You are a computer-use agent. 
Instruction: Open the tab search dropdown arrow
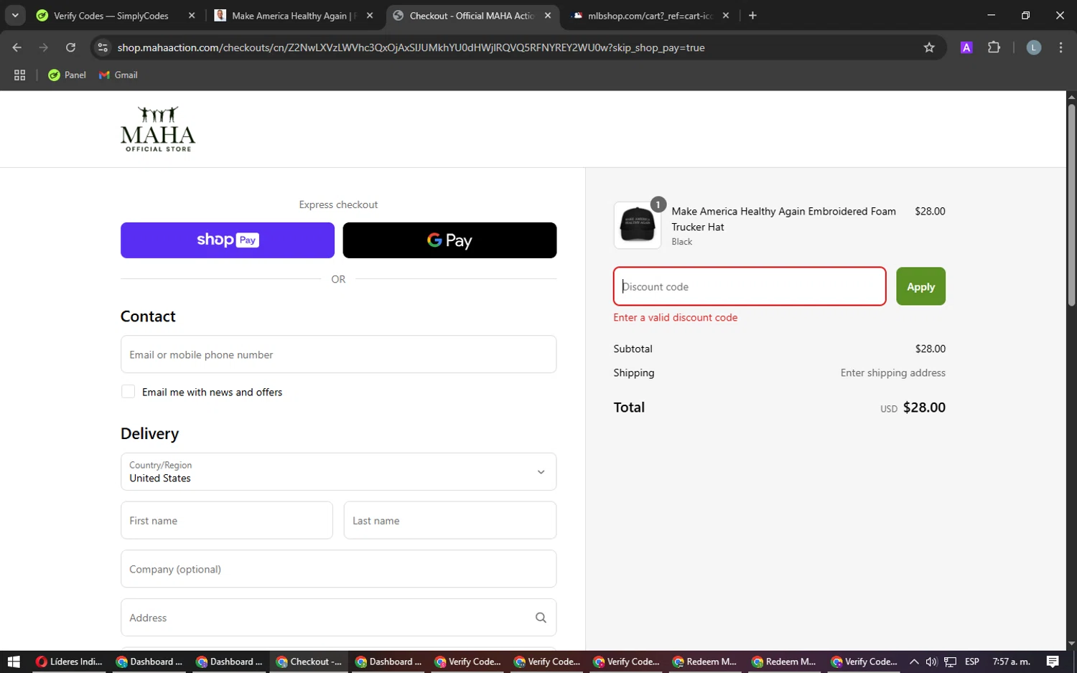[x=15, y=15]
